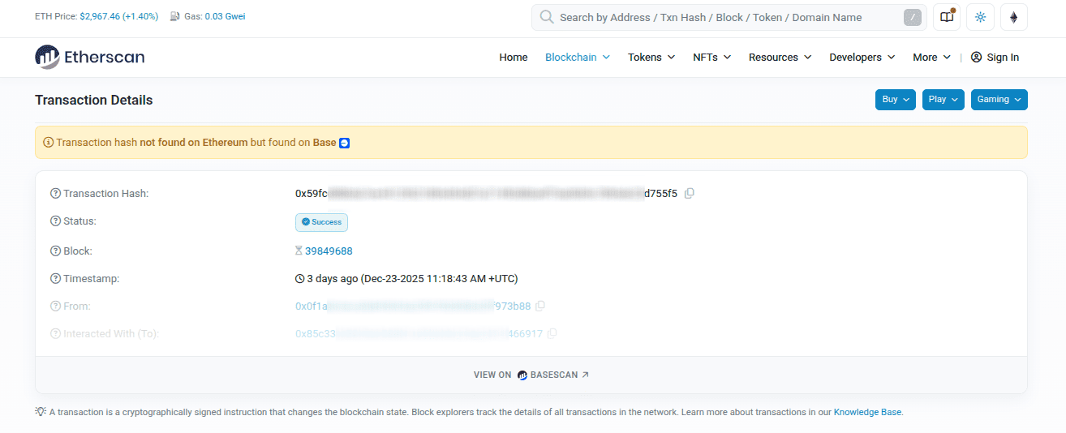Image resolution: width=1066 pixels, height=433 pixels.
Task: Copy the From address
Action: pos(540,306)
